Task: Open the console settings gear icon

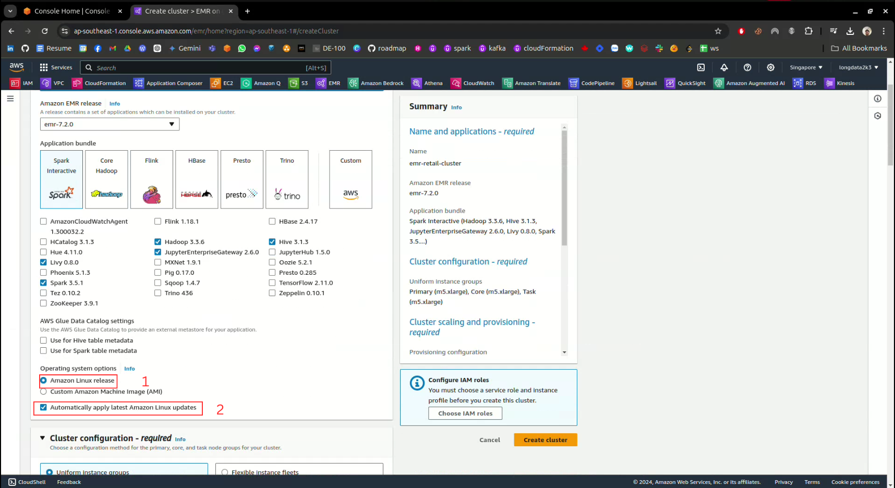Action: pos(770,67)
